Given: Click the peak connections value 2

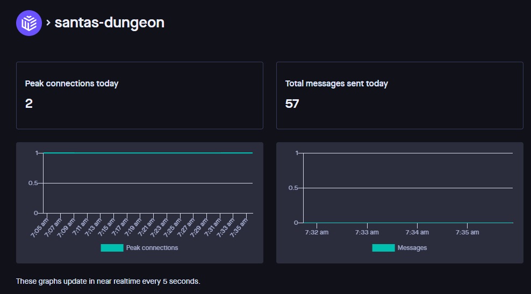Looking at the screenshot, I should click(29, 104).
